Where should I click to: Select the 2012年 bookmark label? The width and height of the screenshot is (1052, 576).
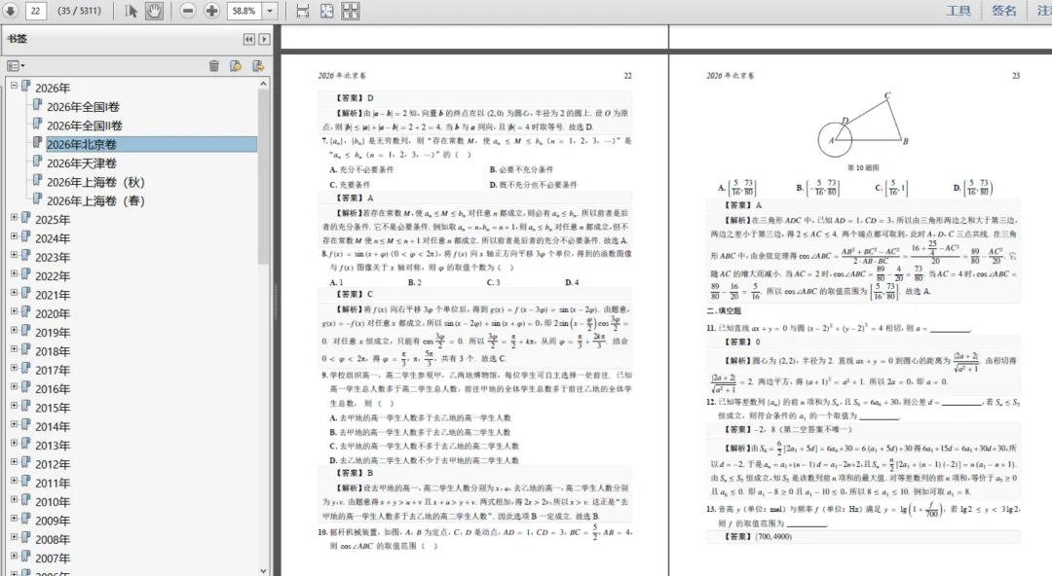point(53,465)
